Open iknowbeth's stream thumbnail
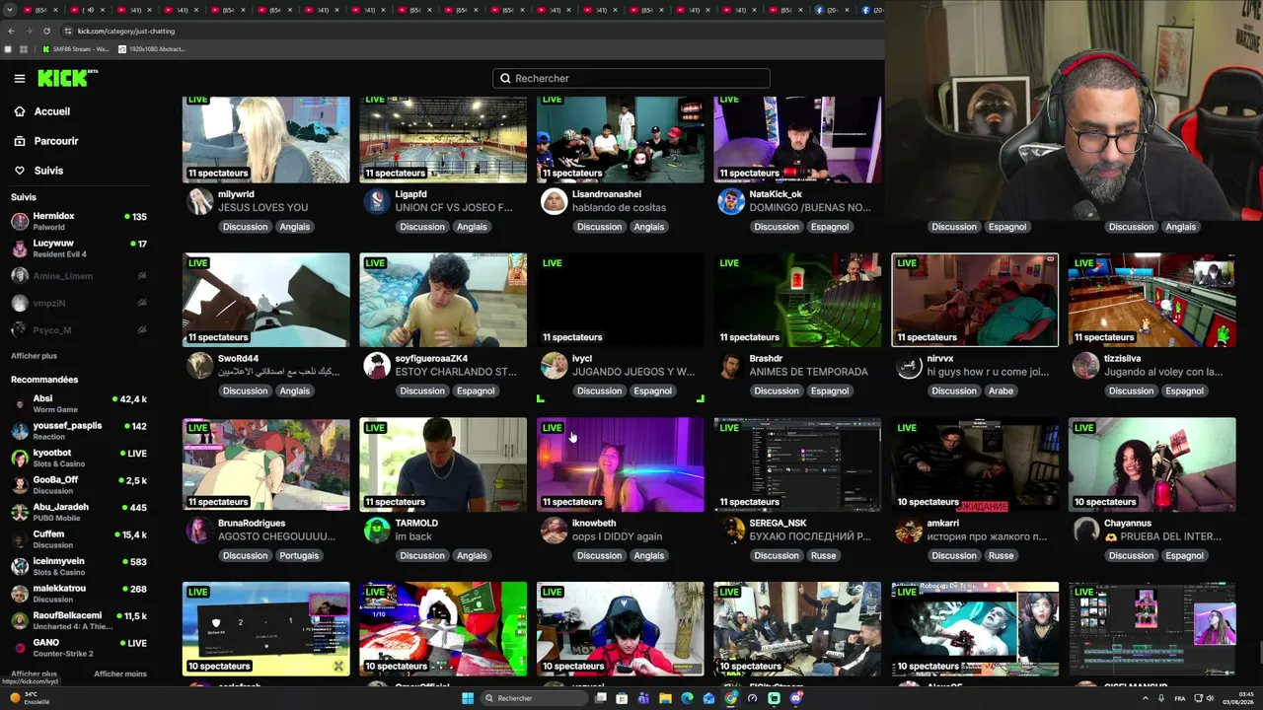This screenshot has height=710, width=1263. (621, 464)
